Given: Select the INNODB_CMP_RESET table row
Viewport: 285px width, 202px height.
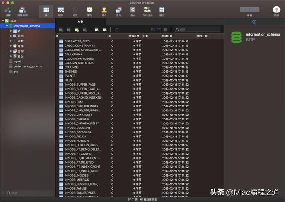Looking at the screenshot, I should (139, 115).
